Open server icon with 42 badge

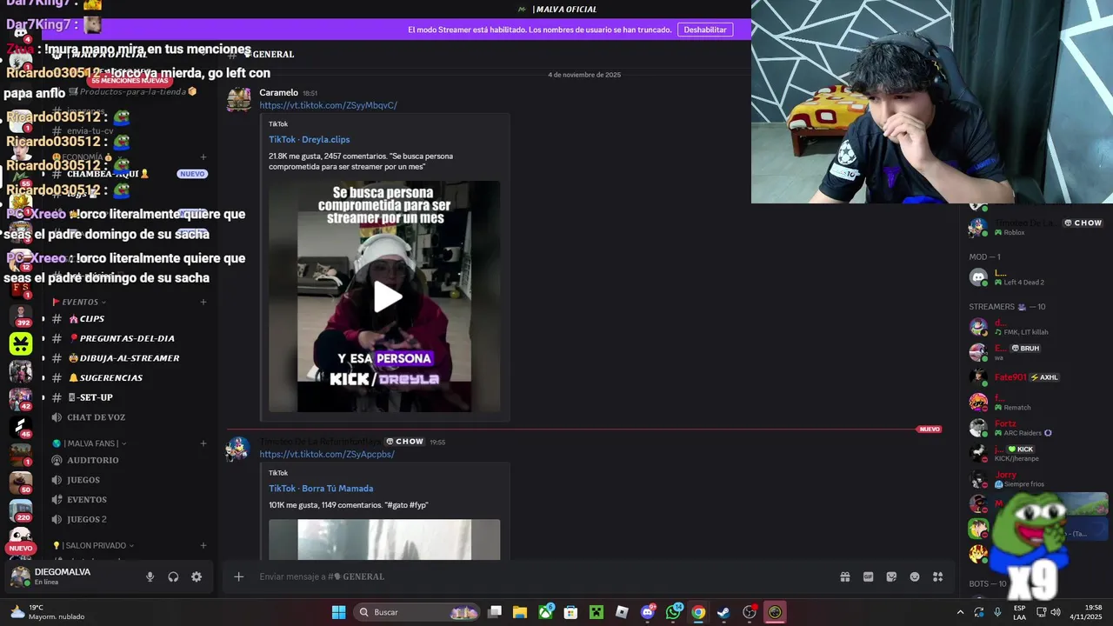21,399
